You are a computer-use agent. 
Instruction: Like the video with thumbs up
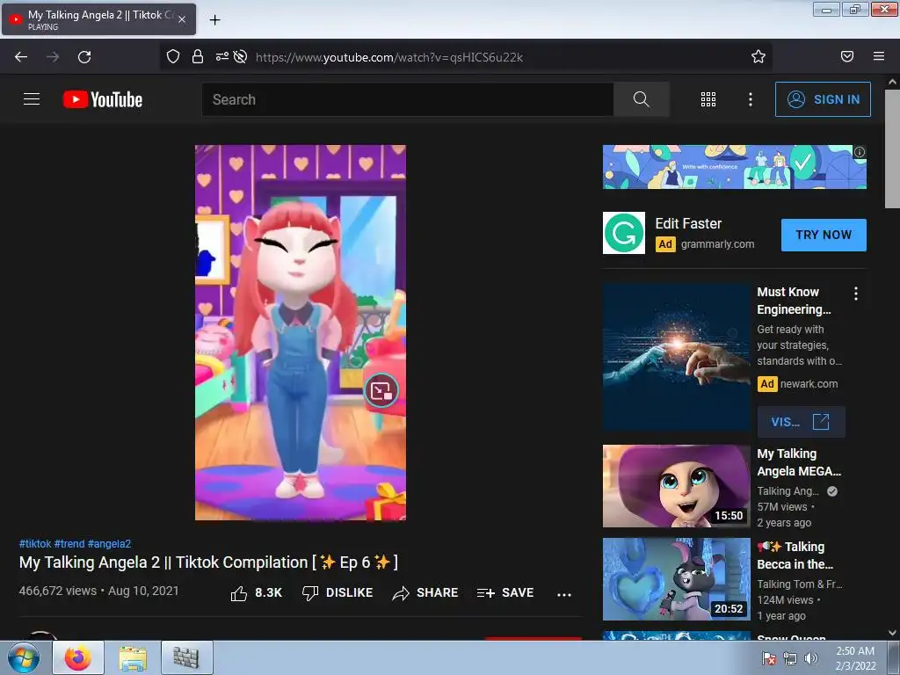(256, 593)
